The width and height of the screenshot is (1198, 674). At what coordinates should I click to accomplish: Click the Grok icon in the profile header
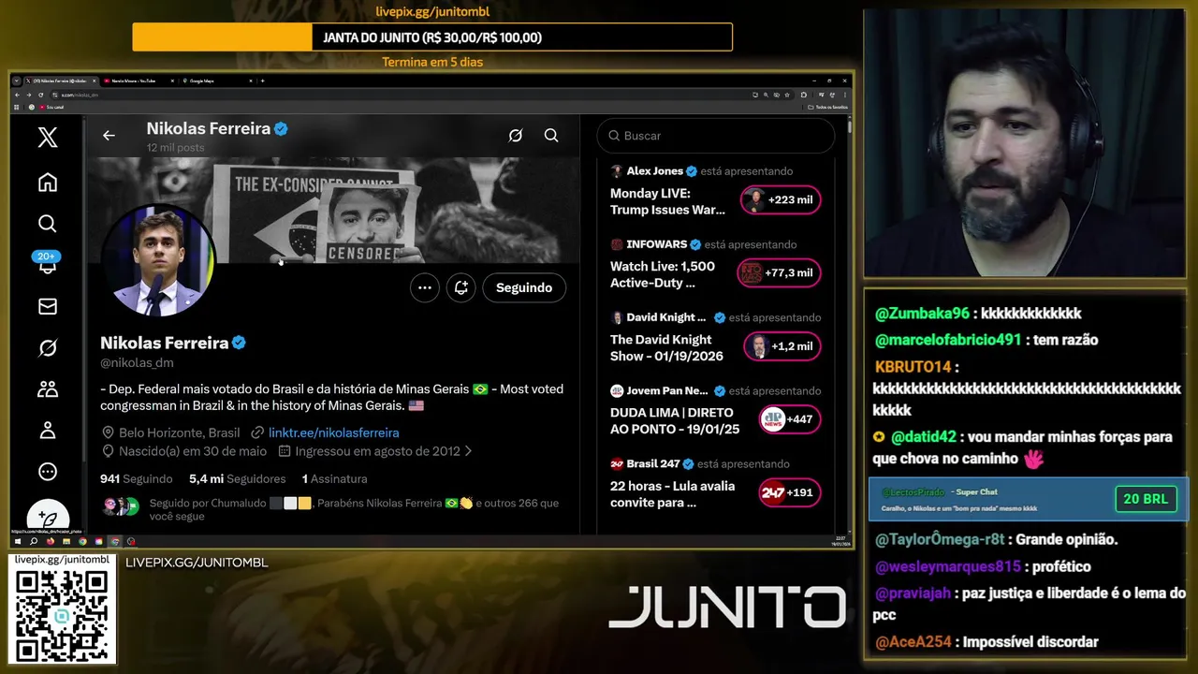click(x=515, y=136)
